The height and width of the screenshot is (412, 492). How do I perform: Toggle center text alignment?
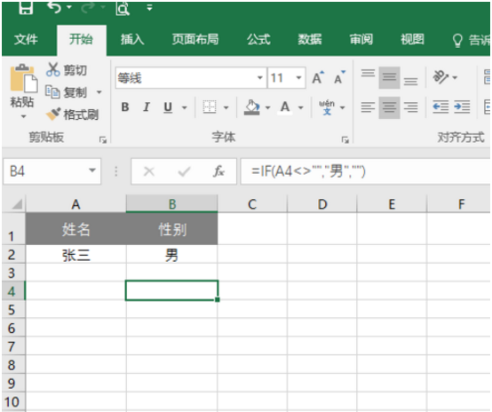[389, 107]
